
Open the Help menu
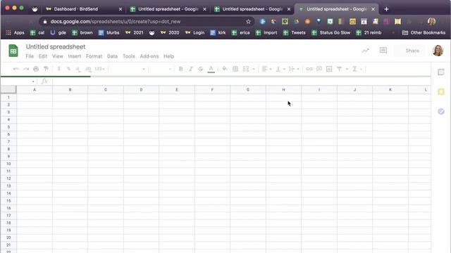(x=169, y=56)
